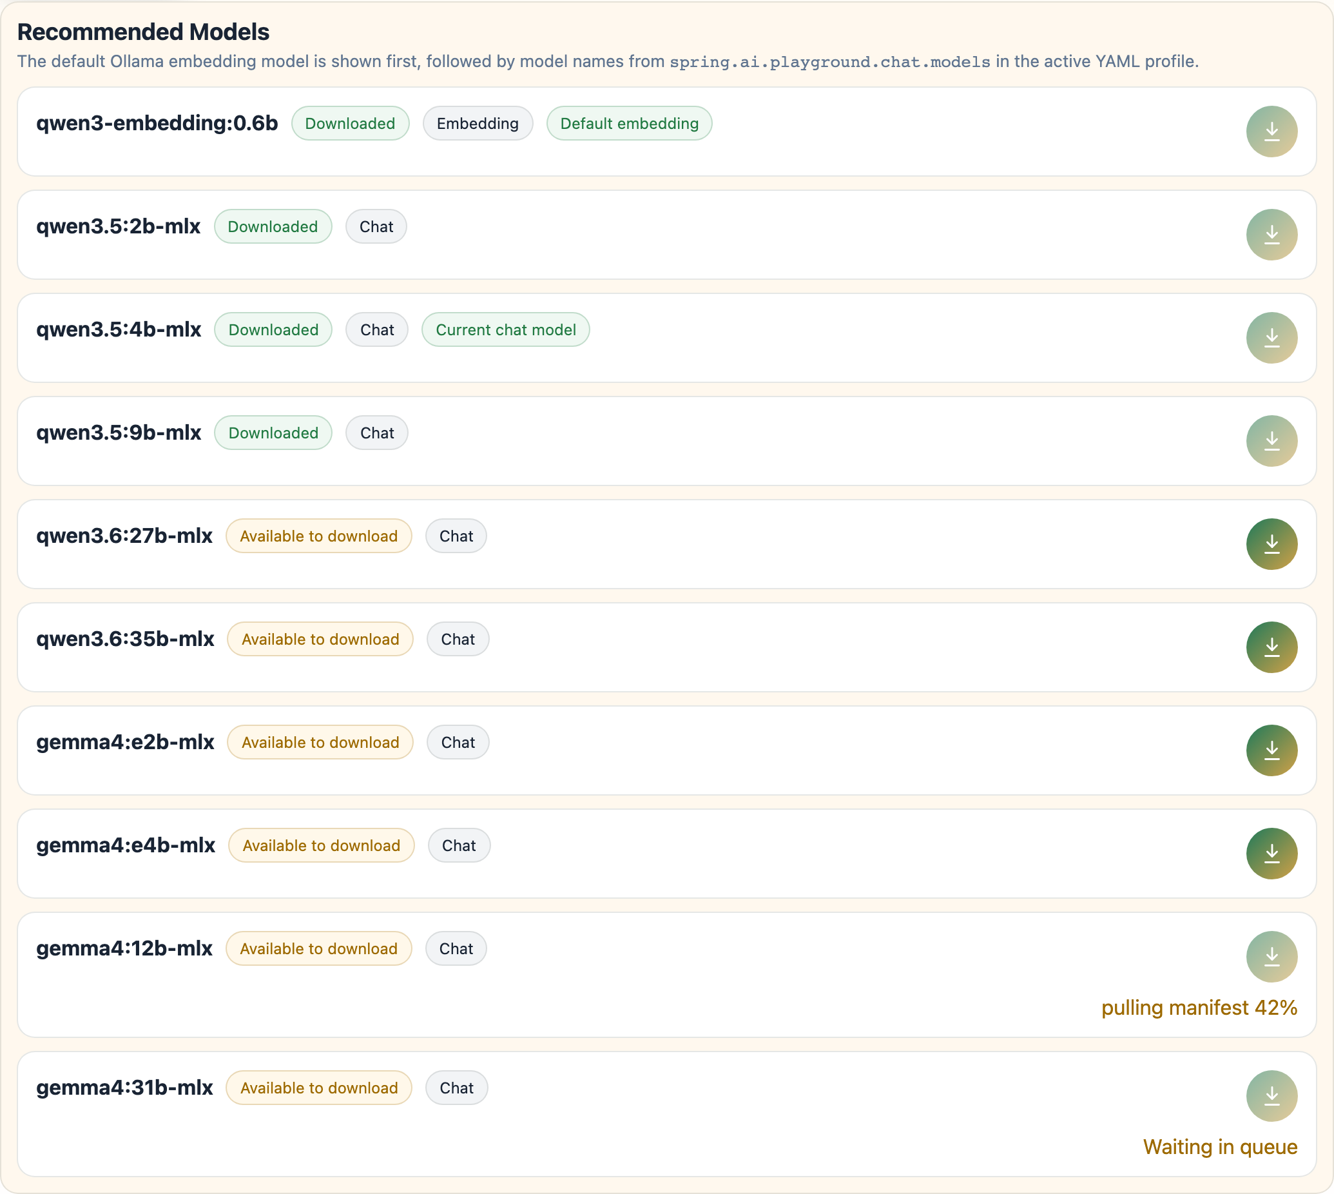Image resolution: width=1334 pixels, height=1194 pixels.
Task: Click Chat tag on gemma4:31b-mlx
Action: pyautogui.click(x=456, y=1088)
